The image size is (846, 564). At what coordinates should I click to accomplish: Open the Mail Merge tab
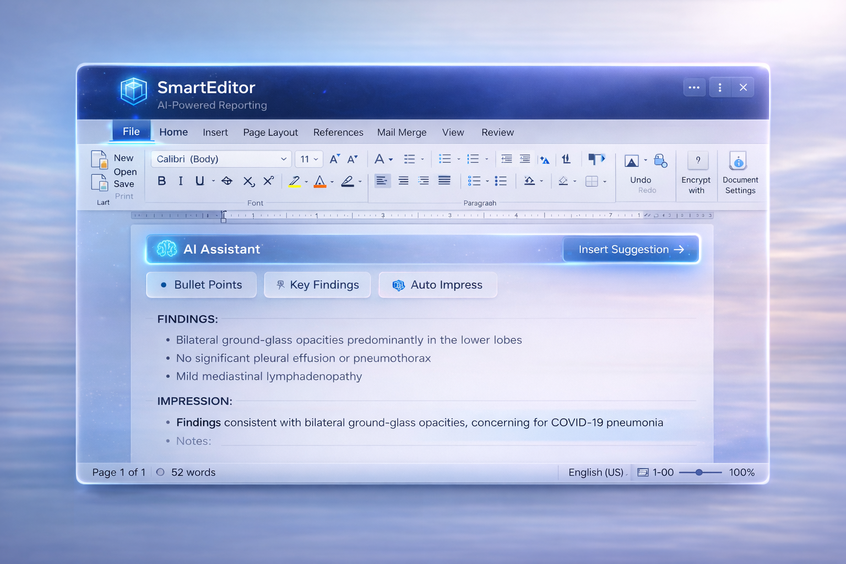402,132
